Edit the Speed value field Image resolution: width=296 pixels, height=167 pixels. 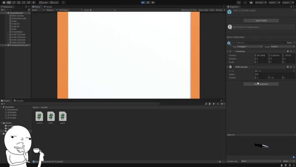tap(274, 74)
